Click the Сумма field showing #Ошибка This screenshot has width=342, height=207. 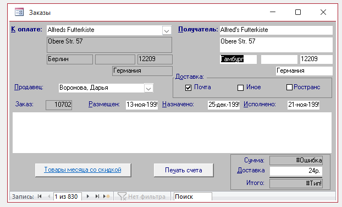point(296,161)
